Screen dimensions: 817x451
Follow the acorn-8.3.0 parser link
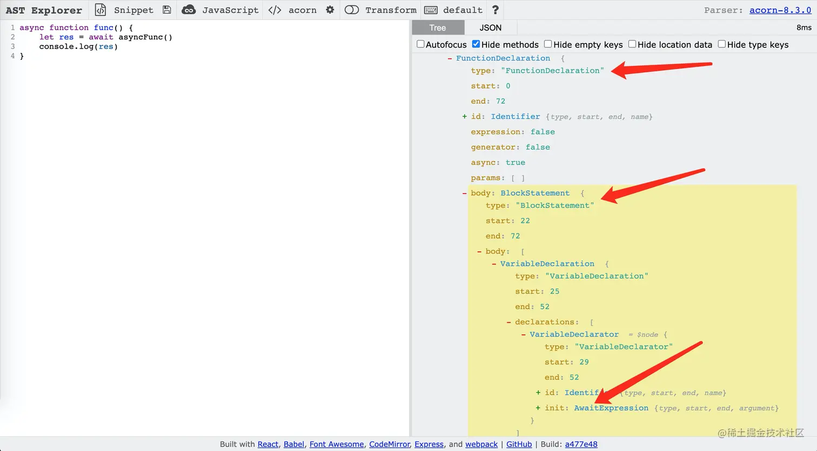point(780,10)
